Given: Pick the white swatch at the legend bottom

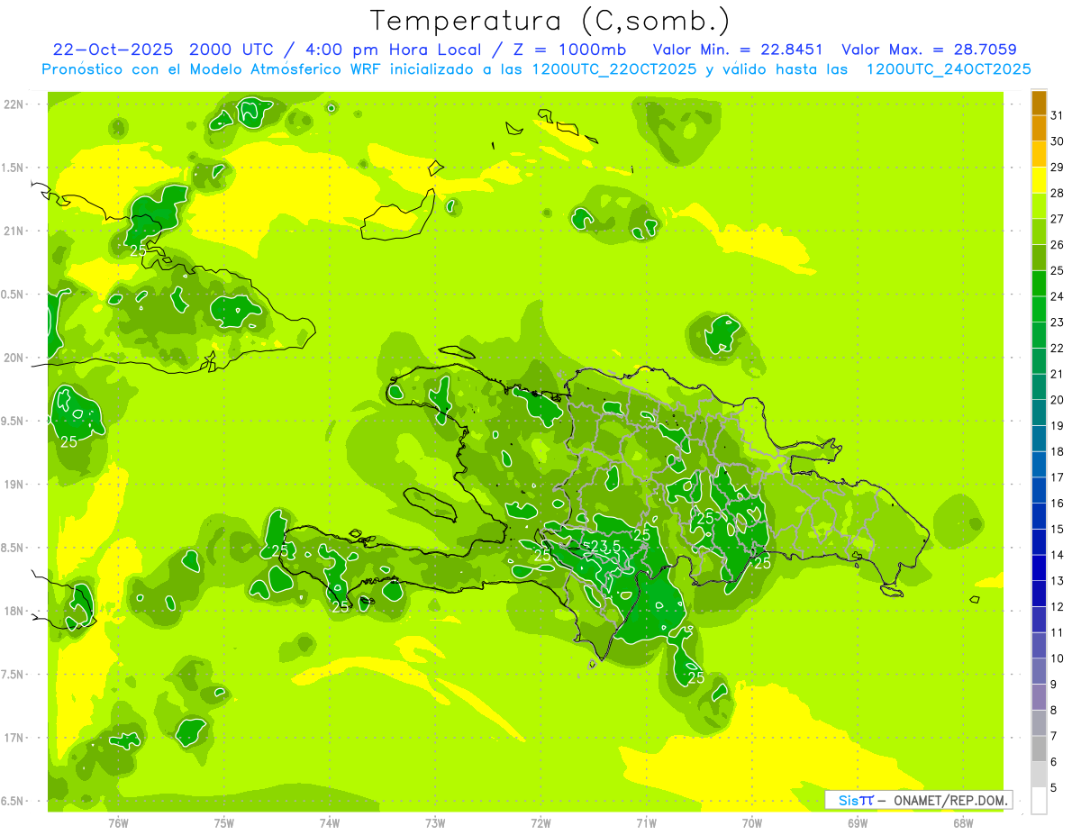Looking at the screenshot, I should (1039, 801).
